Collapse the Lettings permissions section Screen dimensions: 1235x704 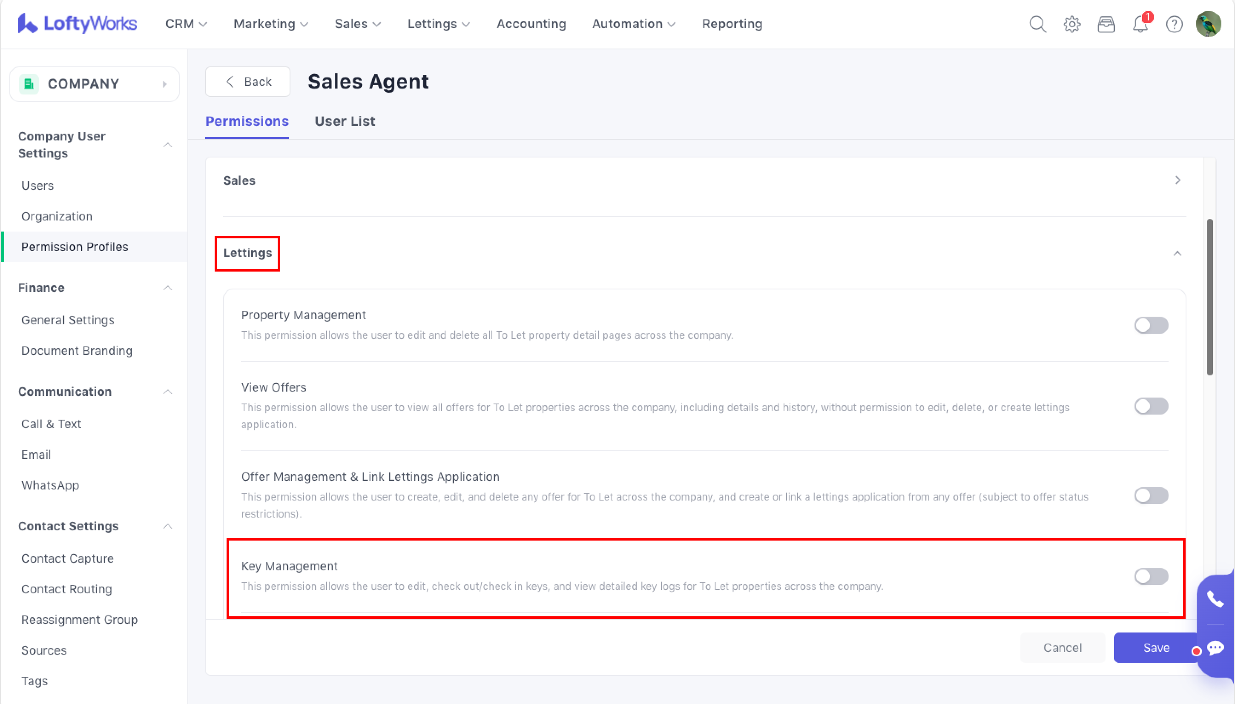point(1177,253)
